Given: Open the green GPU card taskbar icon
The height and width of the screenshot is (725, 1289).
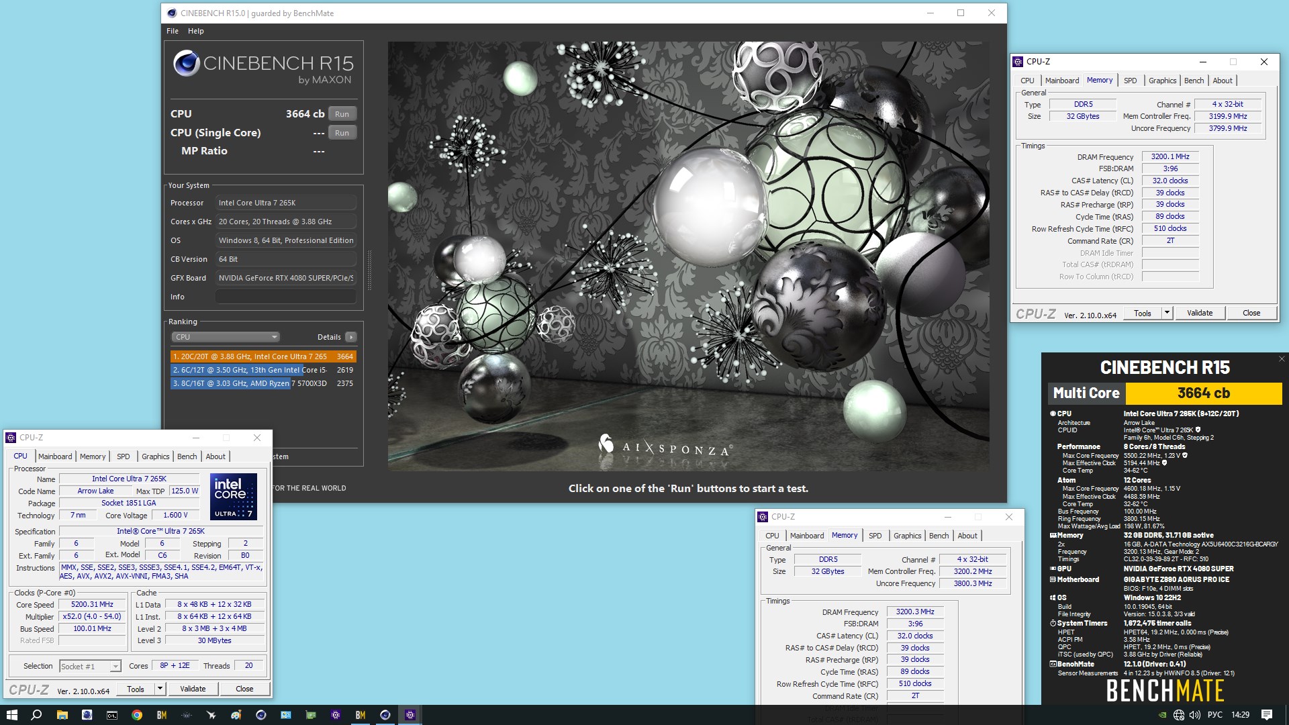Looking at the screenshot, I should tap(311, 715).
